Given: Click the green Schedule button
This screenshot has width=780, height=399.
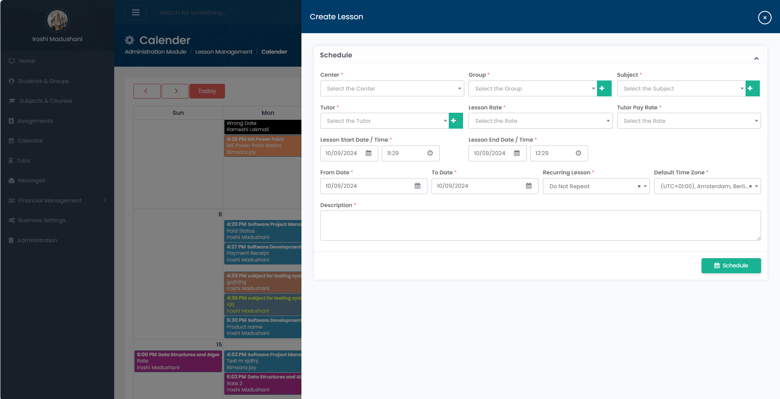Looking at the screenshot, I should click(731, 266).
